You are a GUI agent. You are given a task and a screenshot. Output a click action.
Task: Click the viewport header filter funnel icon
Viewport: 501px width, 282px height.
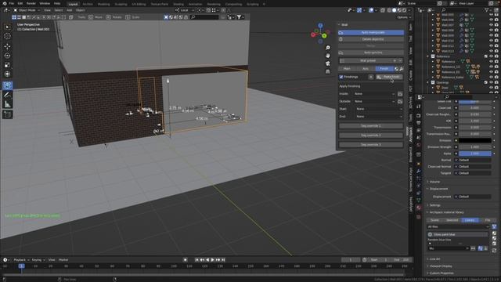pos(239,17)
